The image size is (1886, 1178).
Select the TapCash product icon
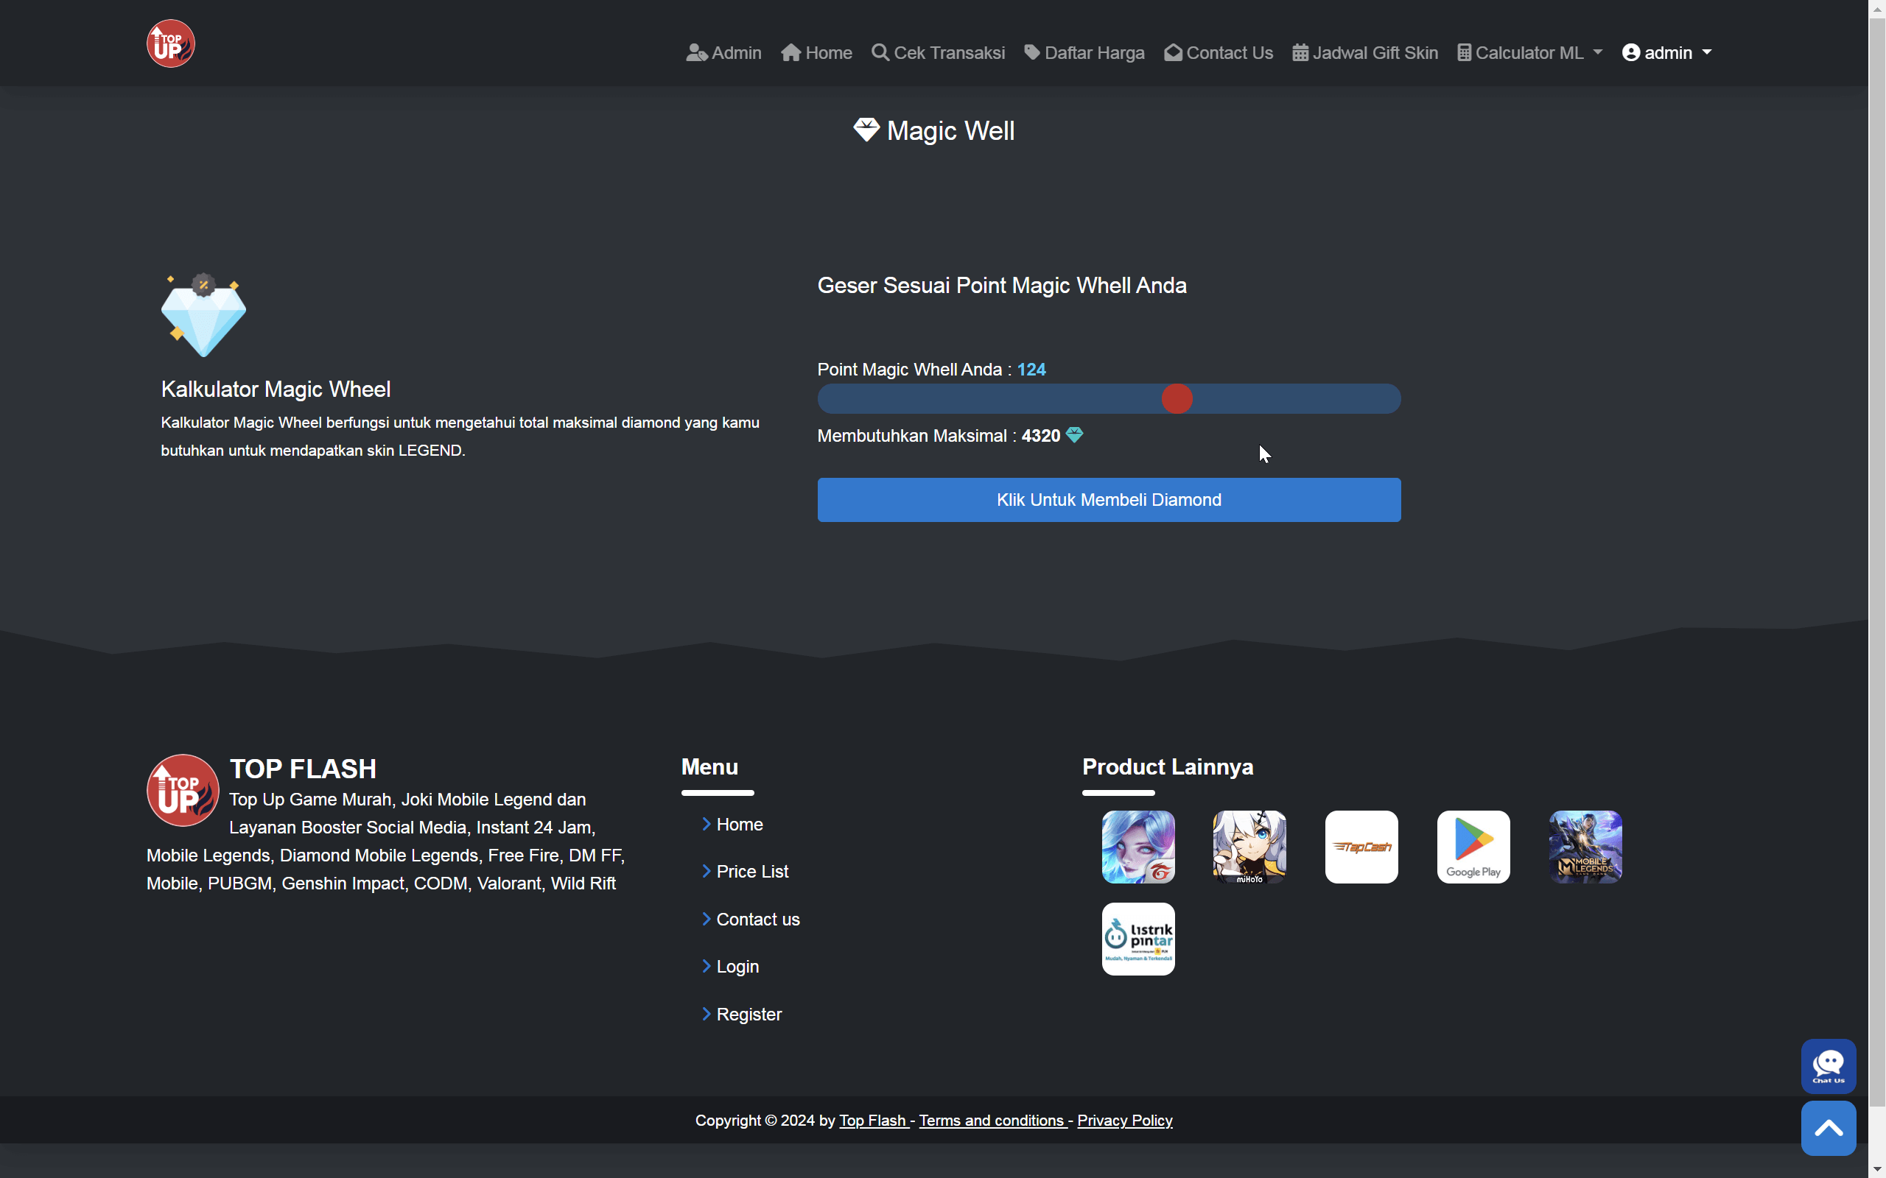click(1361, 847)
